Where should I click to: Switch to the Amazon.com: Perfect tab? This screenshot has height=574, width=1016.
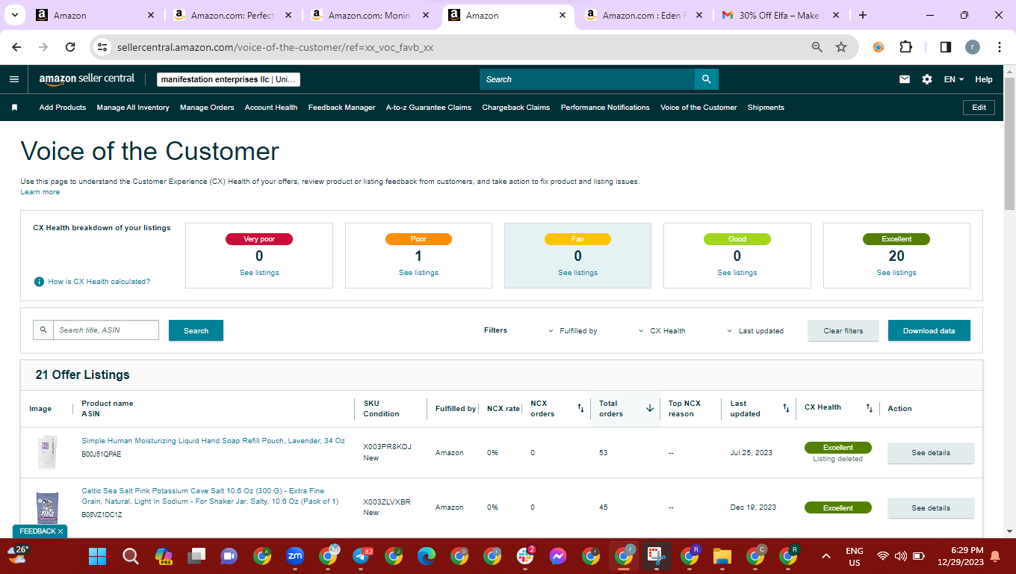point(233,15)
